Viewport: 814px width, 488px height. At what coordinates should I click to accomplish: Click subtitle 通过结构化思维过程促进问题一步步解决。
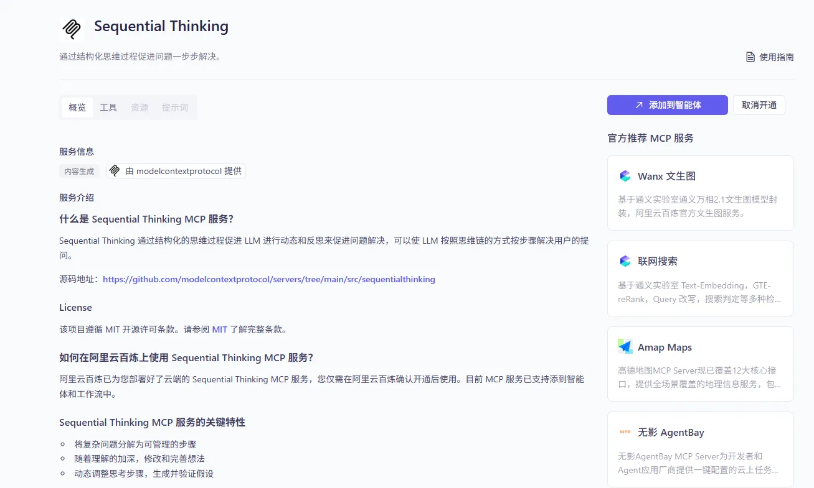click(140, 57)
